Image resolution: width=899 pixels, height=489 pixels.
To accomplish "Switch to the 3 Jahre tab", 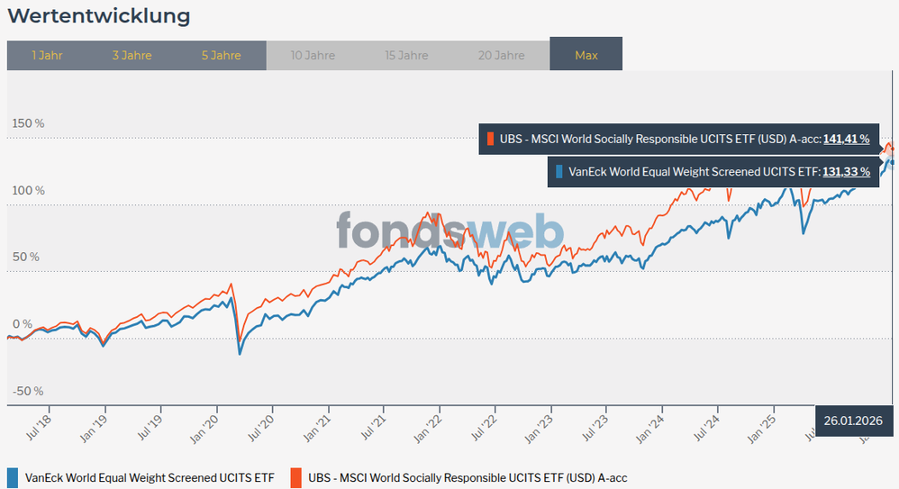I will point(132,56).
